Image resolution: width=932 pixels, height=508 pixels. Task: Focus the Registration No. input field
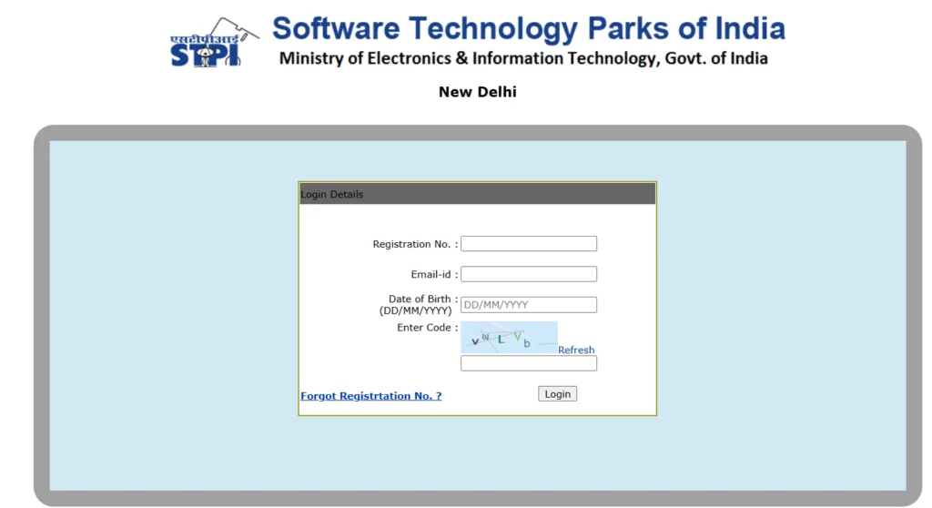click(529, 244)
